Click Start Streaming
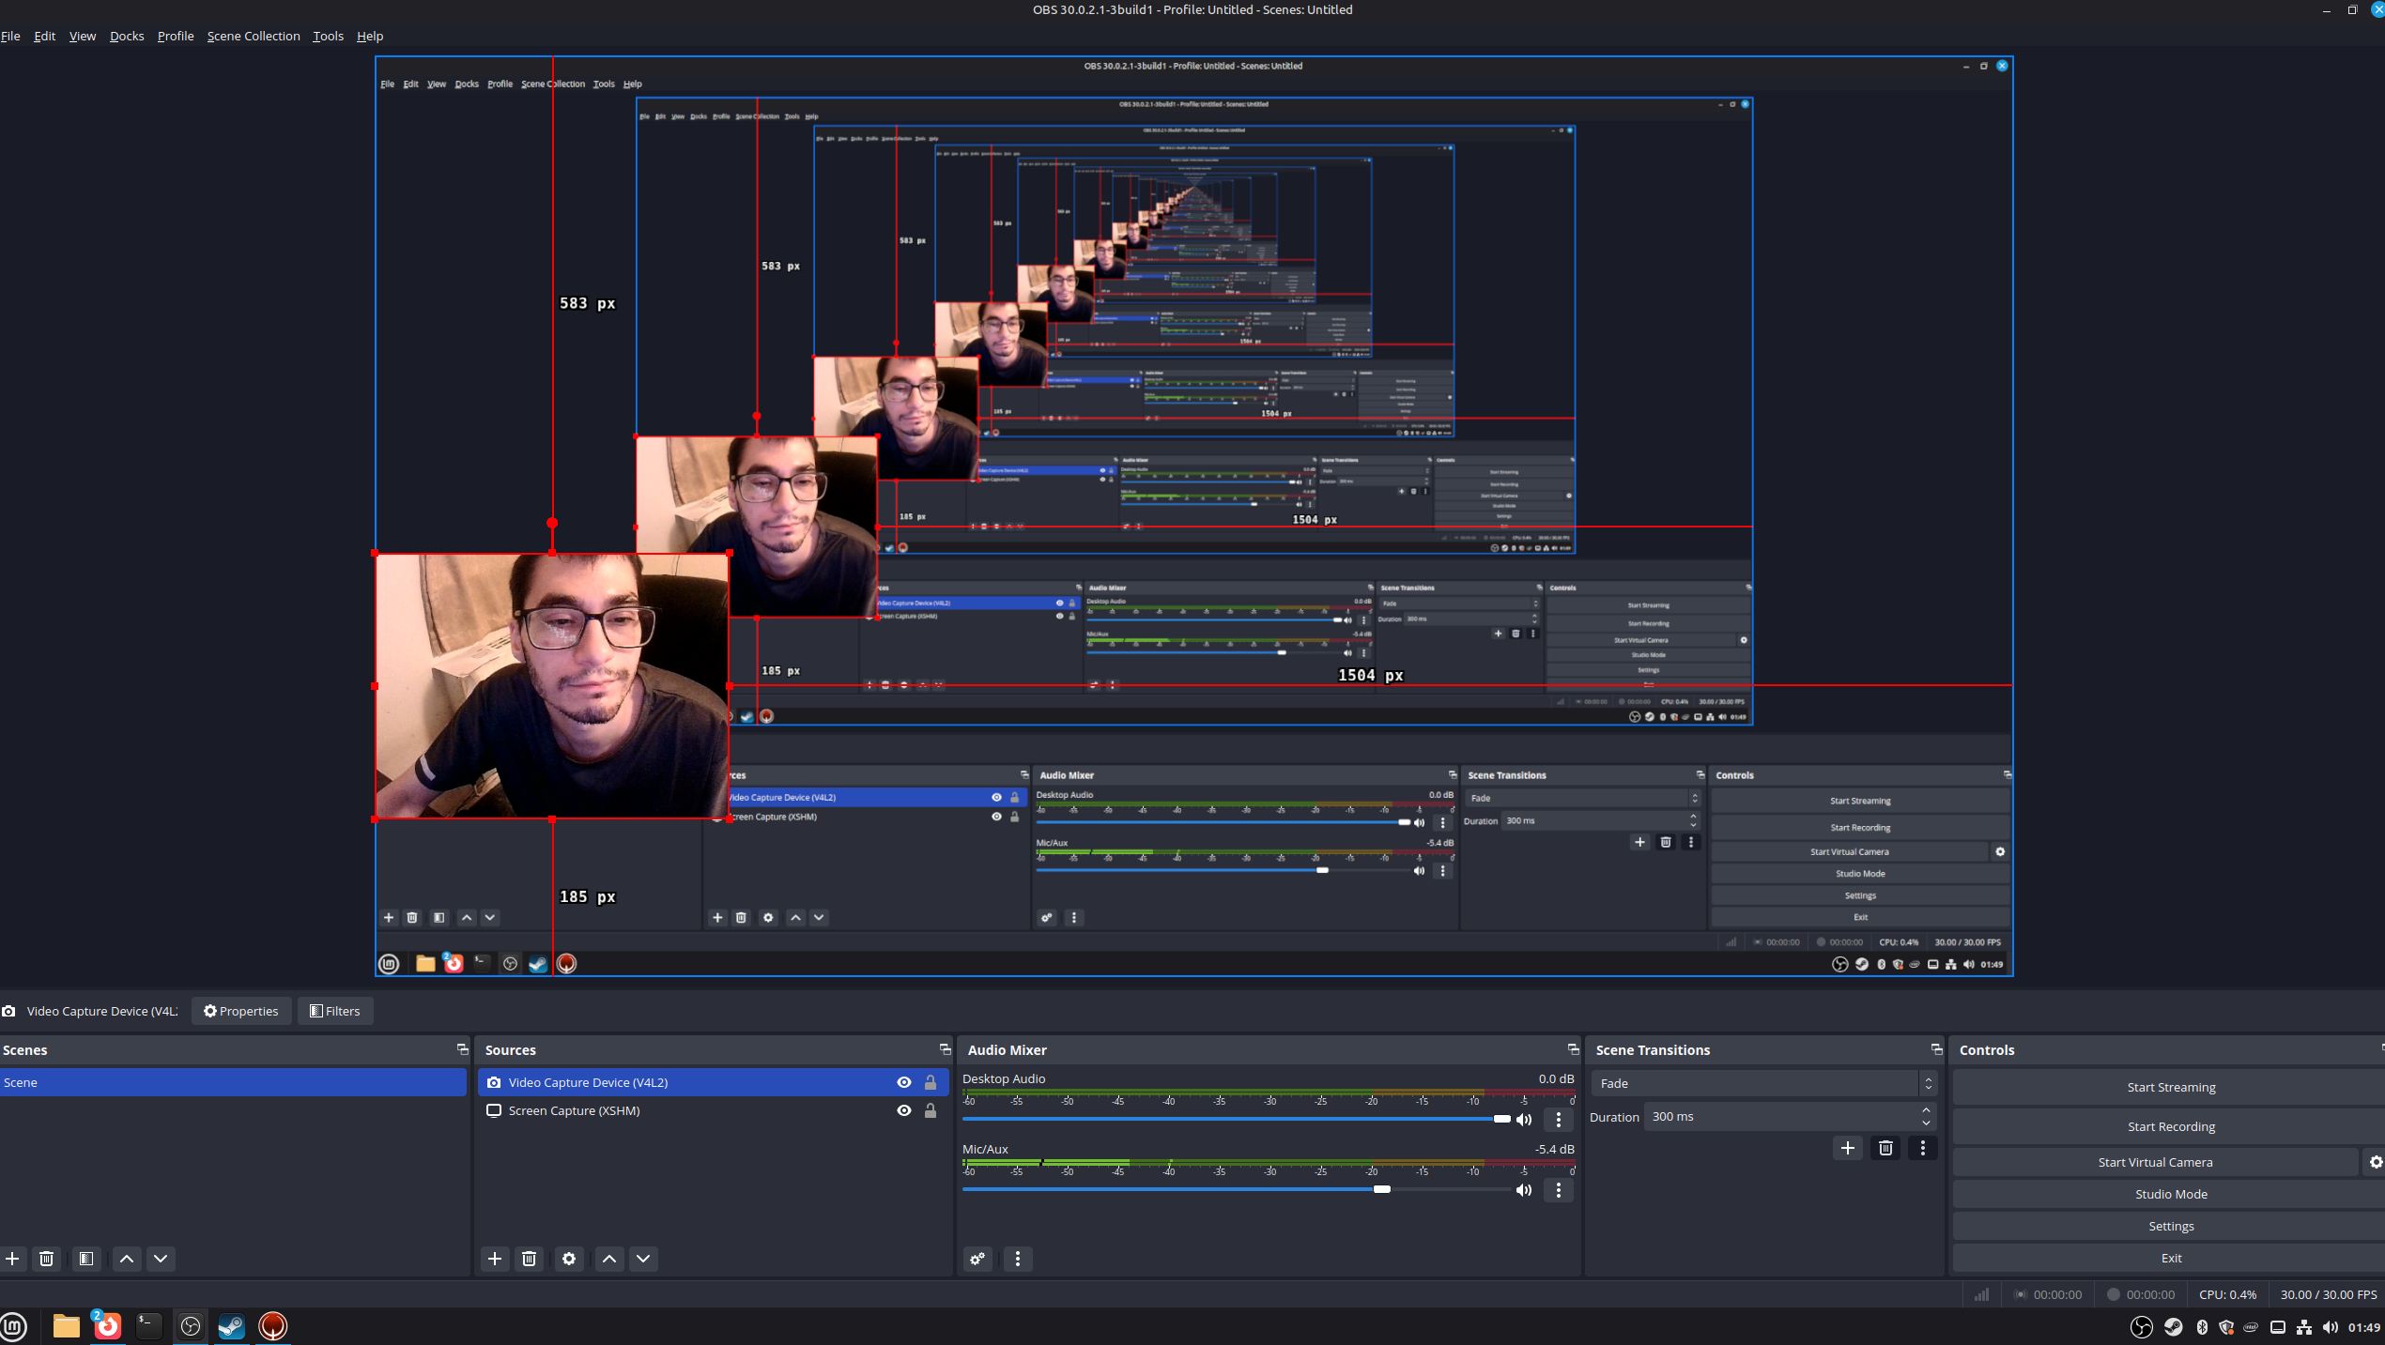Viewport: 2385px width, 1345px height. [2171, 1087]
